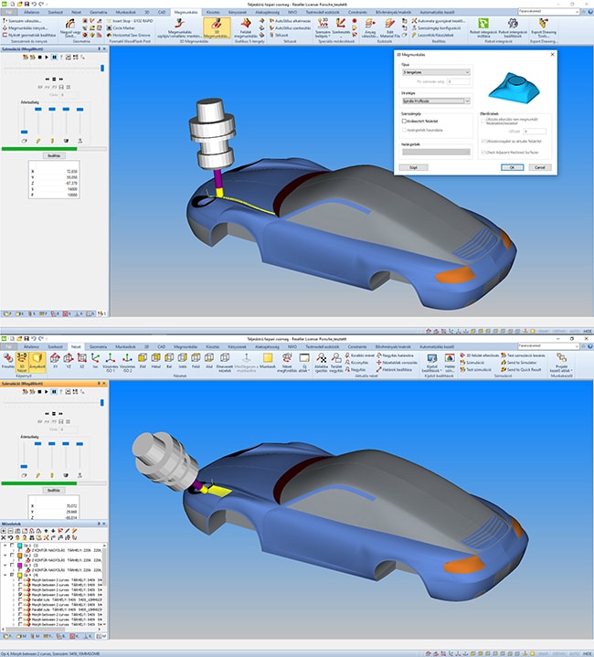Select YZ view icon in bottom window

pyautogui.click(x=69, y=360)
